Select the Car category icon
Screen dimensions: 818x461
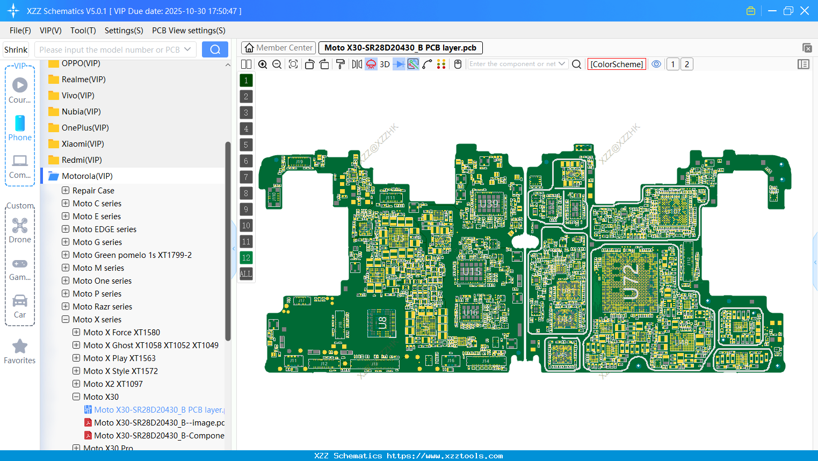click(20, 306)
